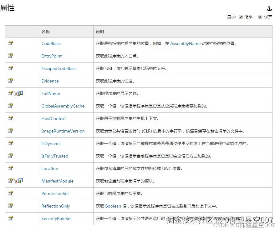Click the property icon in the IsFullyTrusted row
Image resolution: width=280 pixels, height=231 pixels.
10,156
